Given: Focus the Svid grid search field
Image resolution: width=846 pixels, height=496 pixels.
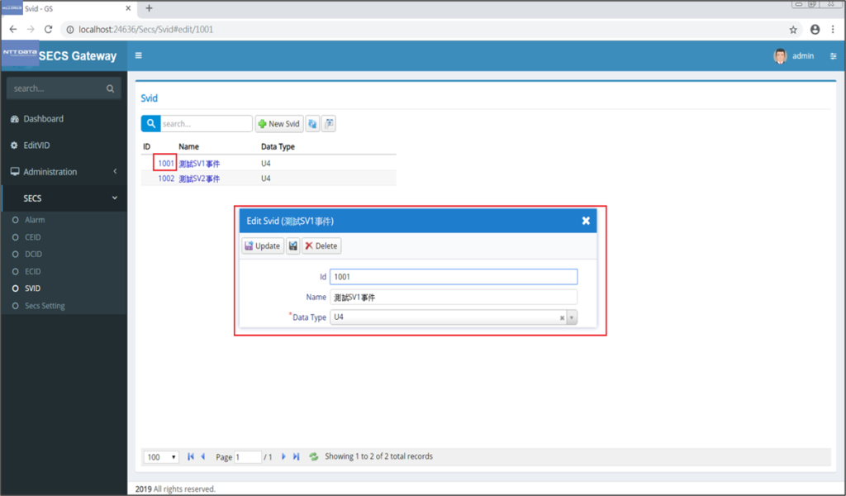Looking at the screenshot, I should coord(206,124).
